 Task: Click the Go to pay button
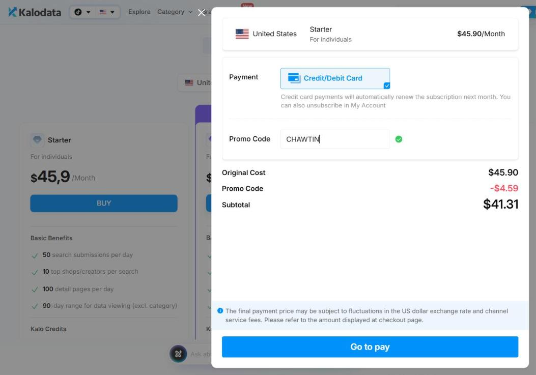point(370,347)
